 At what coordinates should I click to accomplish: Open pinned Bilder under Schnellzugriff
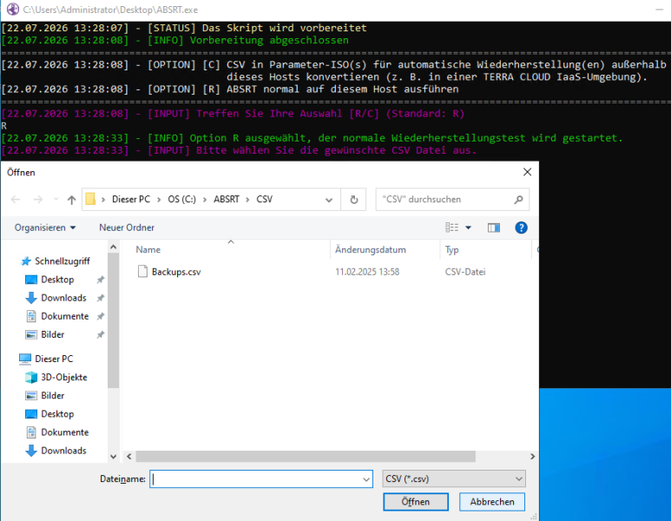coord(52,335)
